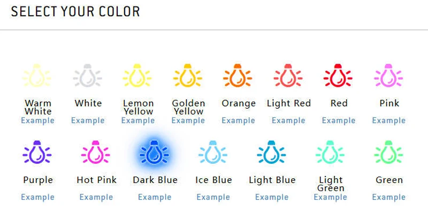View the Example link under Dark Blue
Screen dimensions: 428x212
(x=155, y=197)
